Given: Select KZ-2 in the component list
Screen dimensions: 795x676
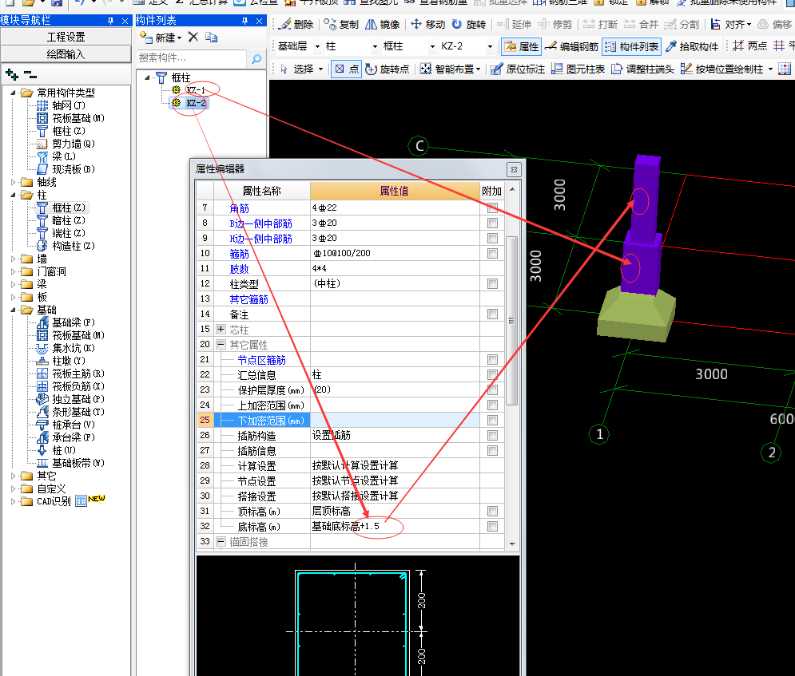Looking at the screenshot, I should tap(196, 103).
